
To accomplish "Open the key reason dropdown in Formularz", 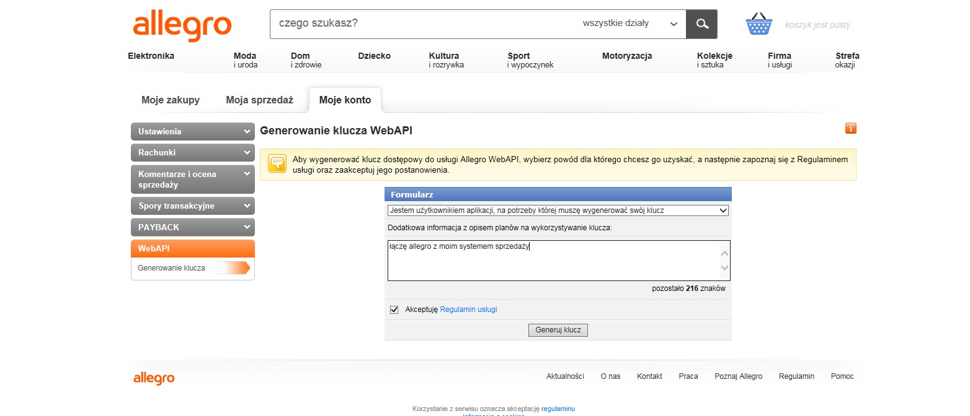I will click(x=558, y=210).
